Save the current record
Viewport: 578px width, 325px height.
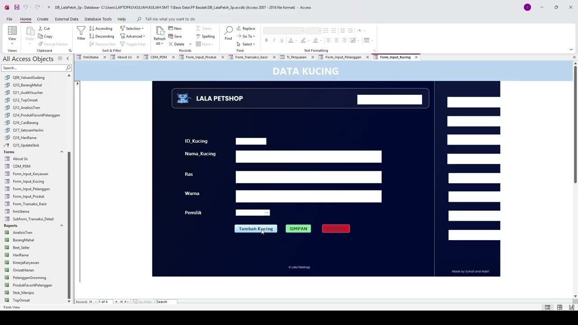tap(175, 36)
